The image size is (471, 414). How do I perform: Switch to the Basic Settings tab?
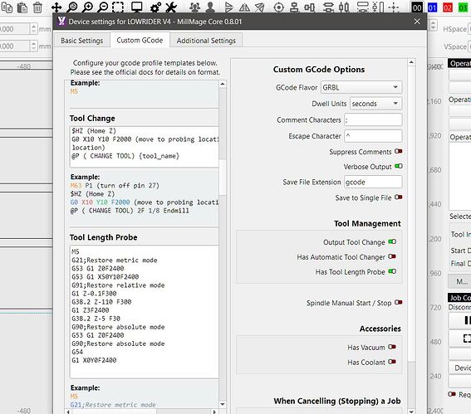coord(81,41)
